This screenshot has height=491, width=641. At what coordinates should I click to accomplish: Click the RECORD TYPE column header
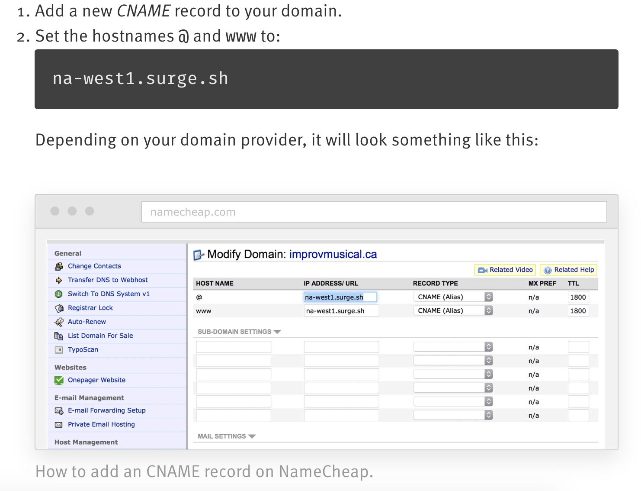click(x=435, y=283)
